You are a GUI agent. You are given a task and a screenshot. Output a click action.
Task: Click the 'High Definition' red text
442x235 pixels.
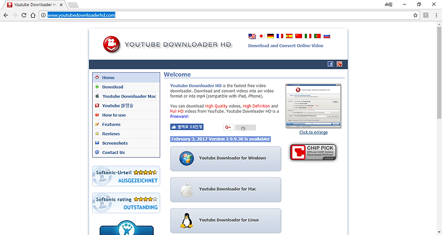[256, 106]
